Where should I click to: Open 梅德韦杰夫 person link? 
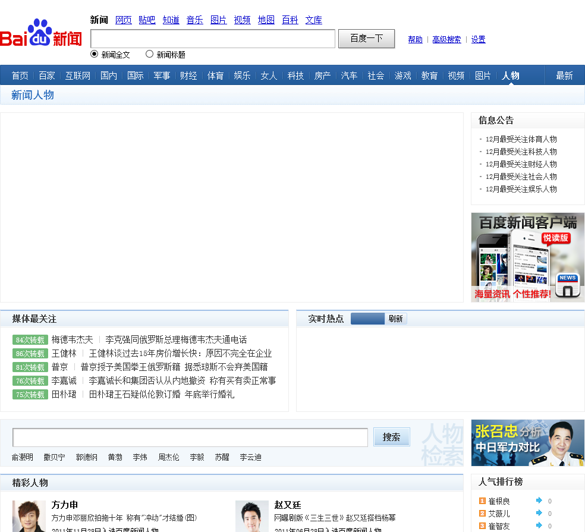[x=72, y=340]
